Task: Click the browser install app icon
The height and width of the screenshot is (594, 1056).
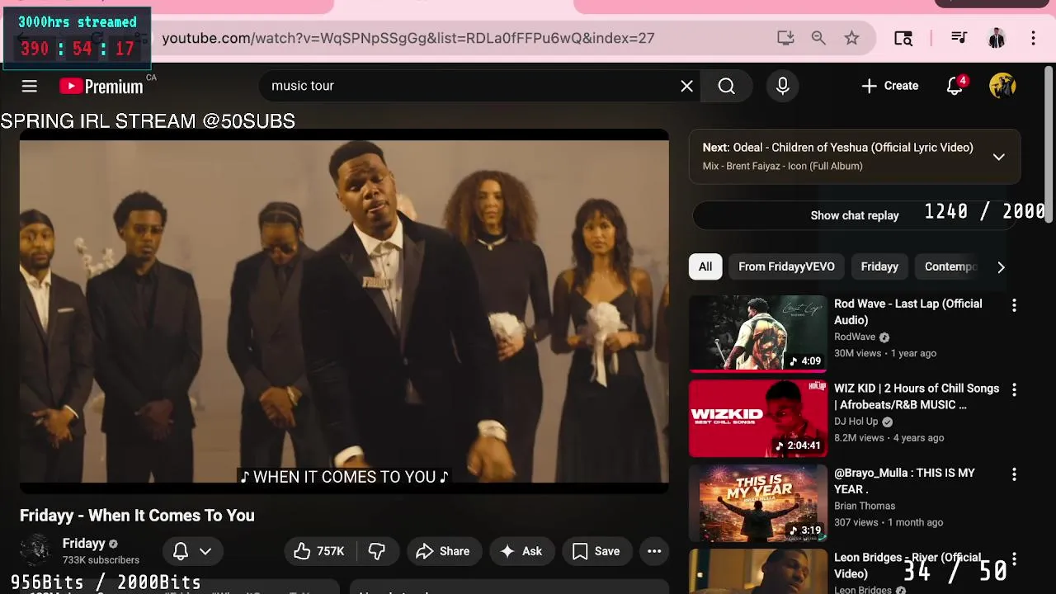Action: [785, 38]
